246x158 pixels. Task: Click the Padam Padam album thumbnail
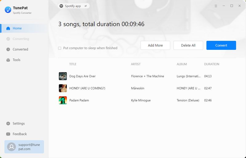[x=63, y=100]
